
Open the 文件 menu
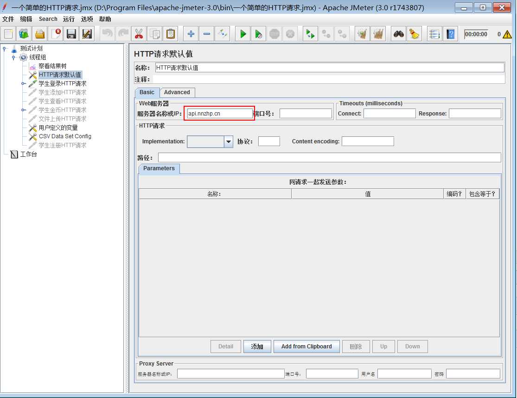point(8,19)
